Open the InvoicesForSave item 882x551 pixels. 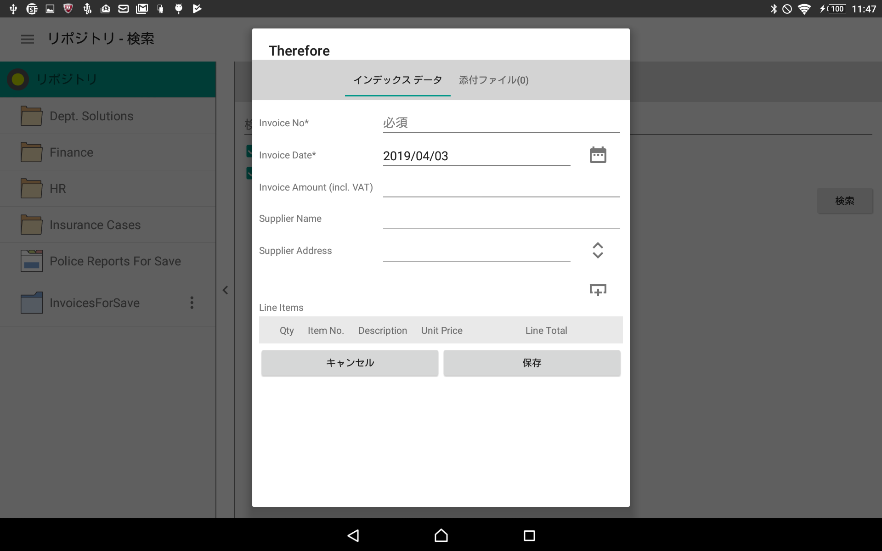click(108, 303)
